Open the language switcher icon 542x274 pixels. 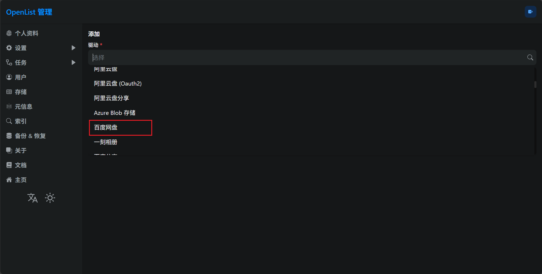(x=32, y=198)
